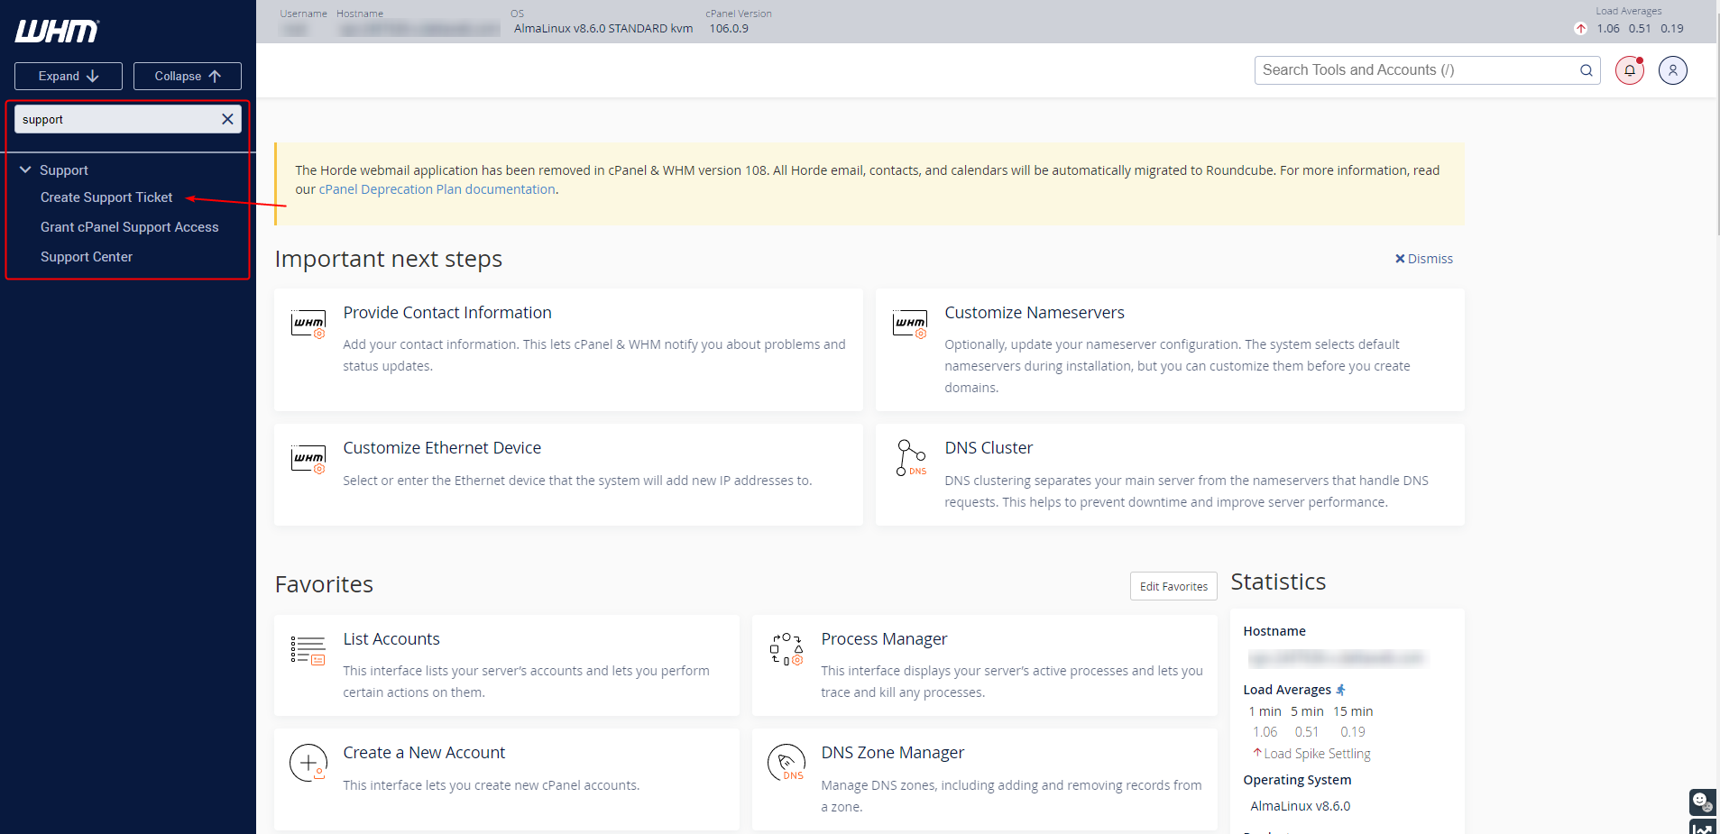Click the DNS Cluster icon
This screenshot has width=1720, height=834.
(x=911, y=458)
